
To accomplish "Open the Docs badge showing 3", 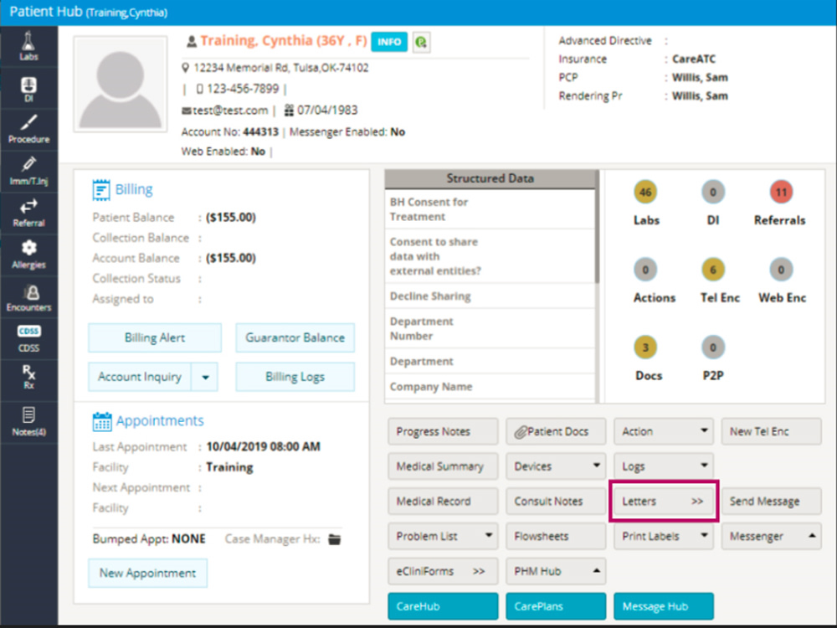I will (x=645, y=347).
